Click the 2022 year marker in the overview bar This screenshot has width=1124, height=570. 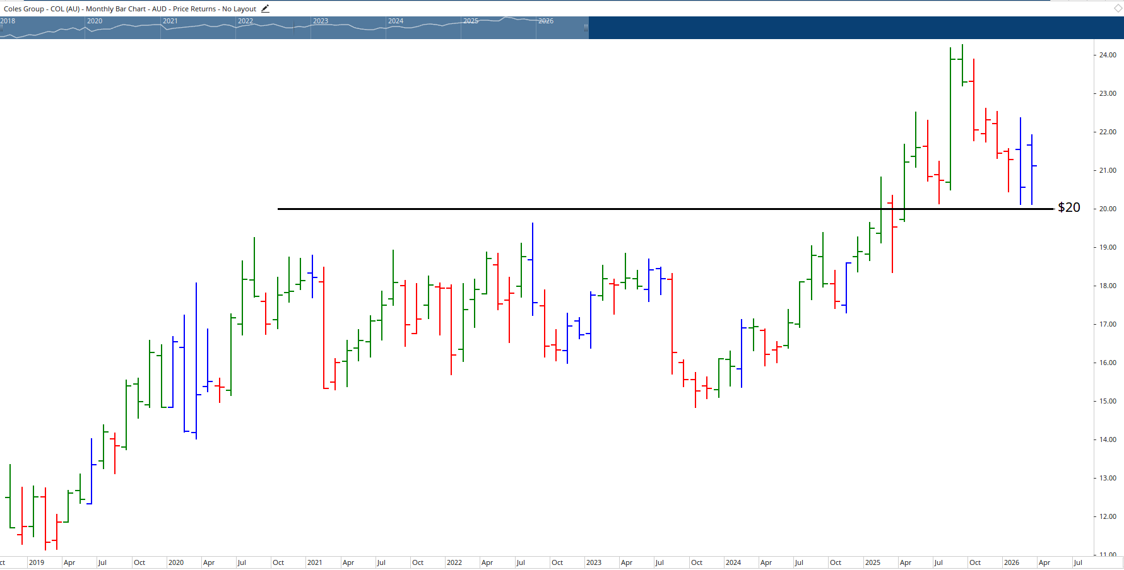(x=245, y=21)
